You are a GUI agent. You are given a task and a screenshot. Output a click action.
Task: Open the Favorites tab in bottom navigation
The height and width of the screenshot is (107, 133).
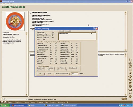coord(53,102)
